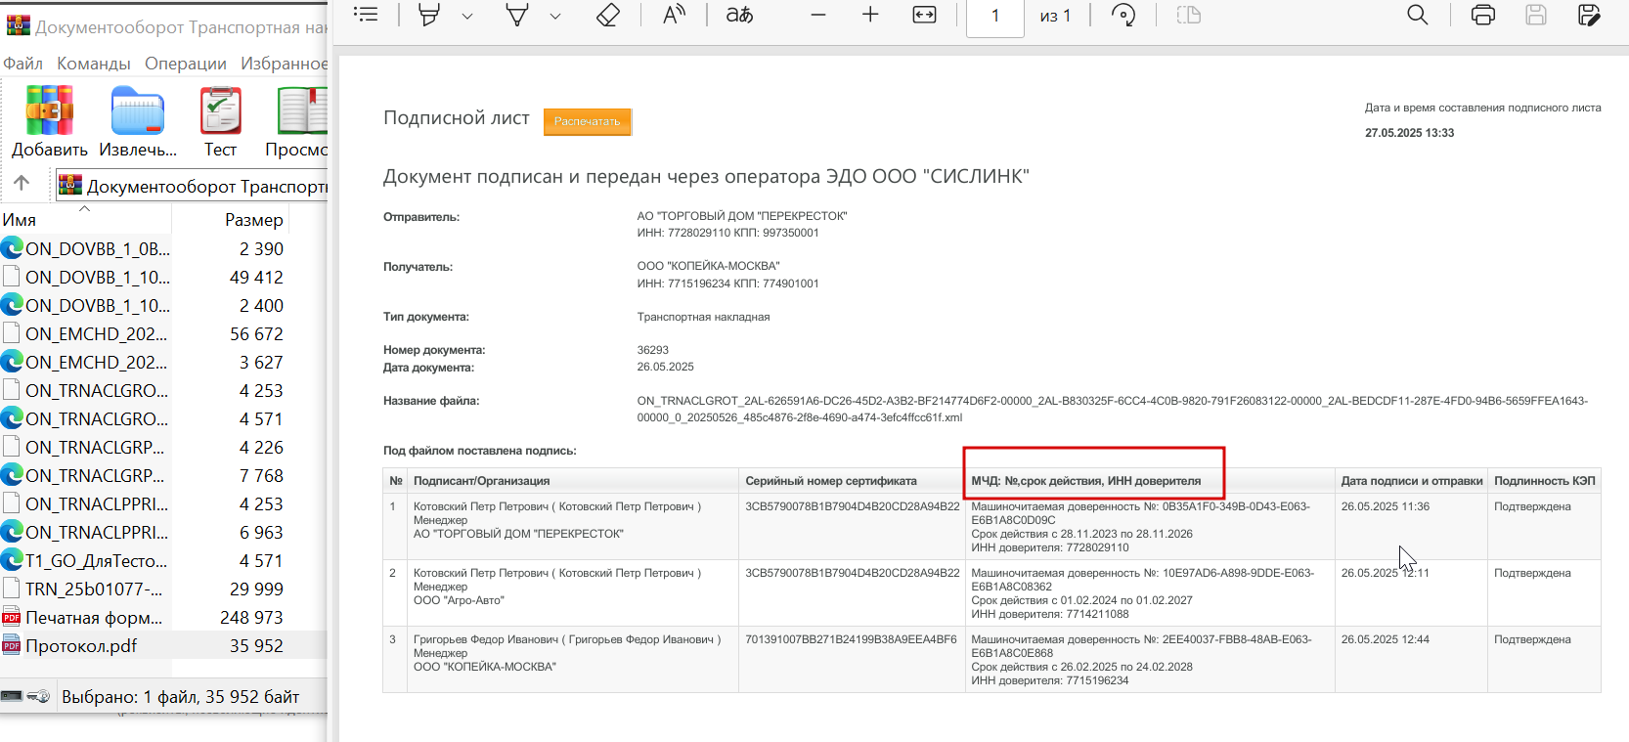Click the Fit to width icon

(x=924, y=15)
